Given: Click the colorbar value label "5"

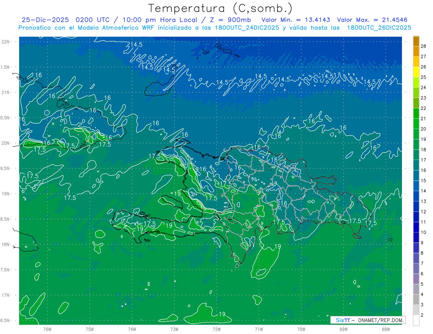Looking at the screenshot, I should [x=422, y=284].
